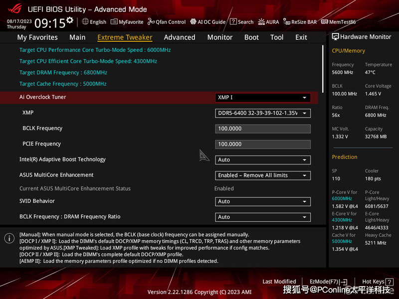The image size is (399, 299).
Task: Go to the Monitor tab
Action: pyautogui.click(x=220, y=37)
